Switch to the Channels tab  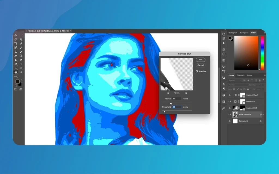click(x=240, y=75)
